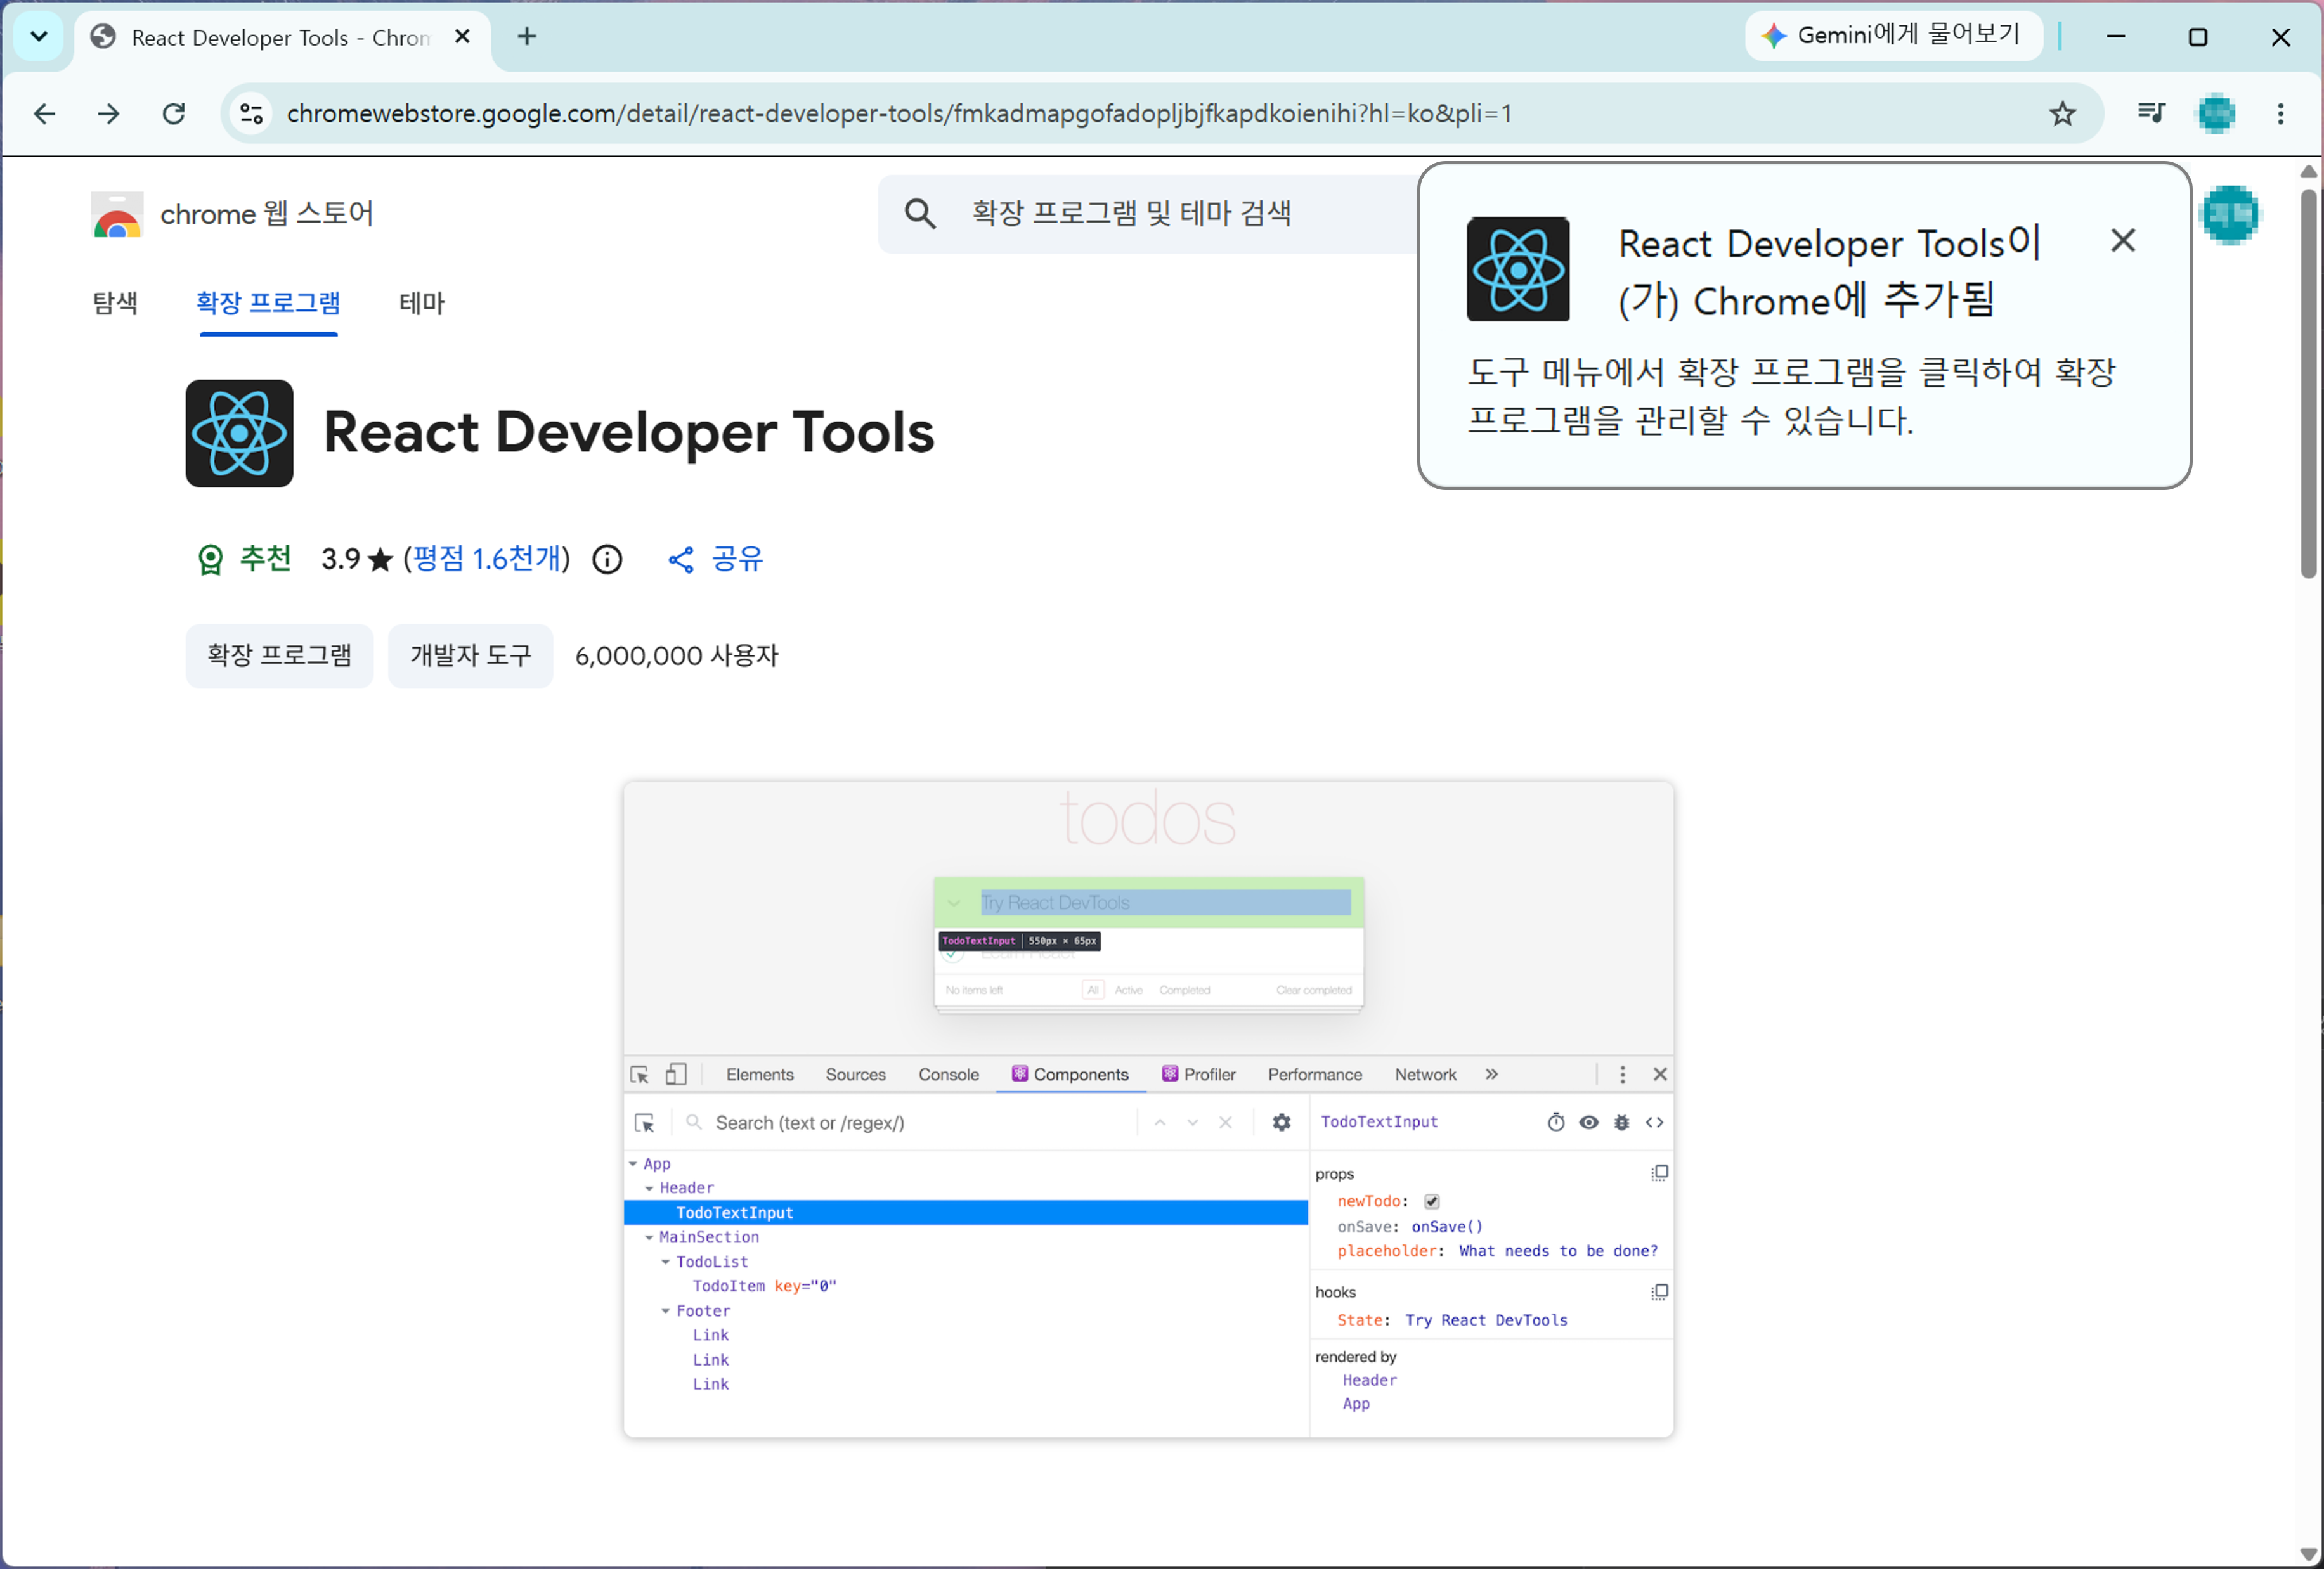This screenshot has height=1569, width=2324.
Task: Click Gemini에게 물어보기 button
Action: point(1894,36)
